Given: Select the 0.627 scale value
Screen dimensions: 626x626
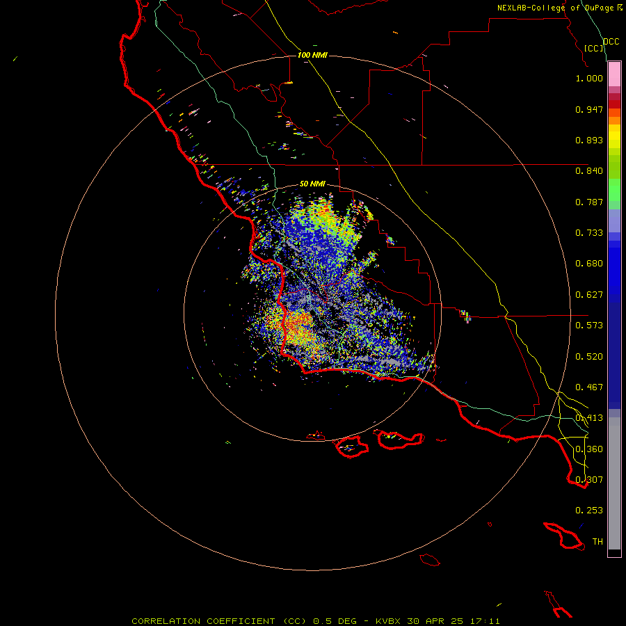Looking at the screenshot, I should [589, 295].
